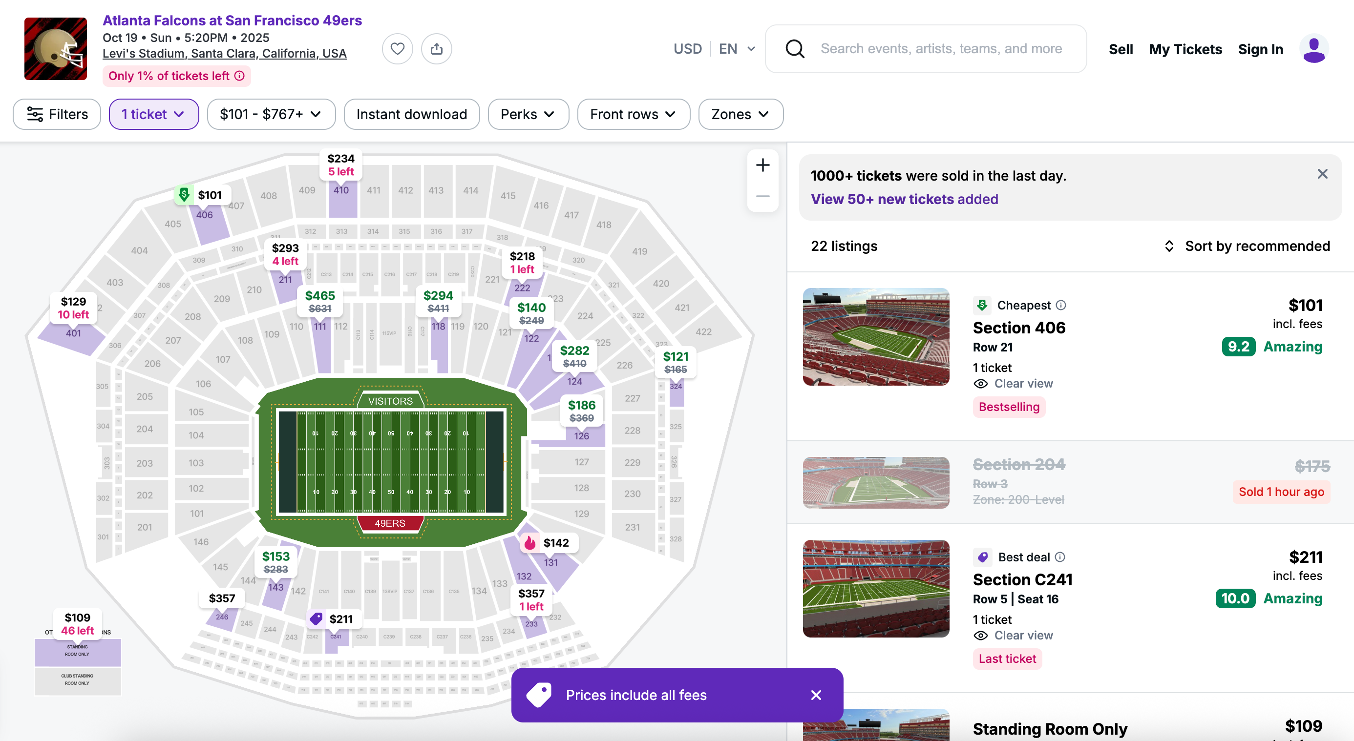This screenshot has height=741, width=1354.
Task: Open the Sell menu item
Action: pos(1121,49)
